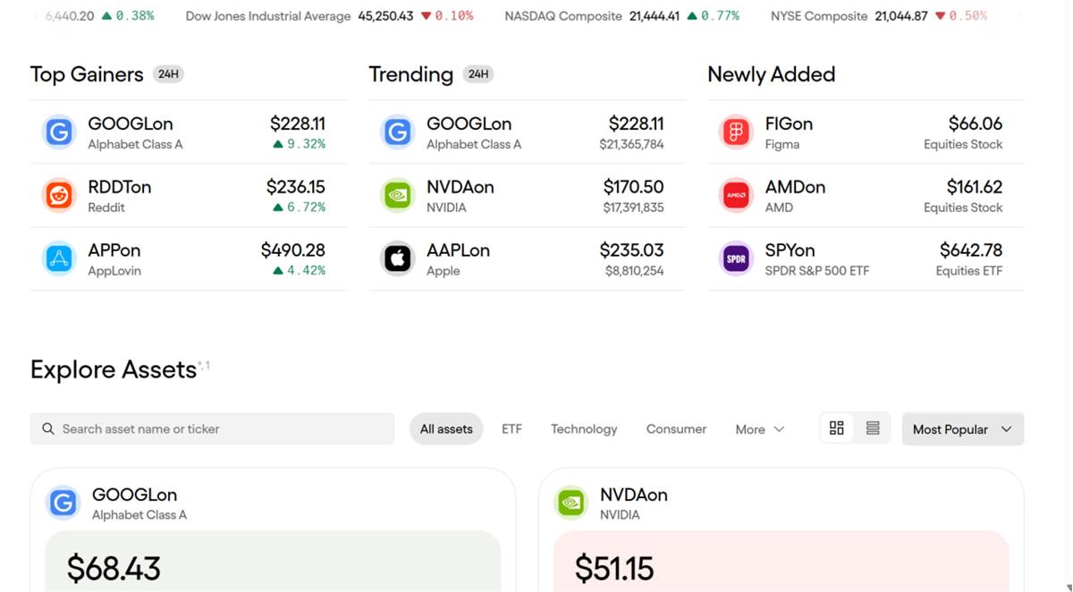Open NVDAon in Trending list
The image size is (1073, 592).
pyautogui.click(x=527, y=196)
